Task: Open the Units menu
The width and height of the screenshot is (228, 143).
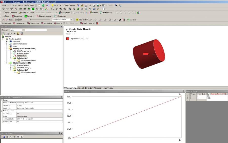Action: pos(20,5)
